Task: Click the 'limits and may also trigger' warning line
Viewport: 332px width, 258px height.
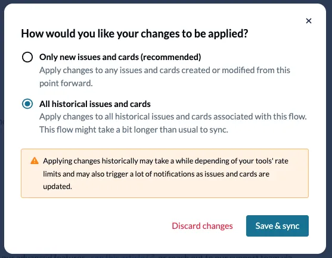Action: [x=156, y=174]
